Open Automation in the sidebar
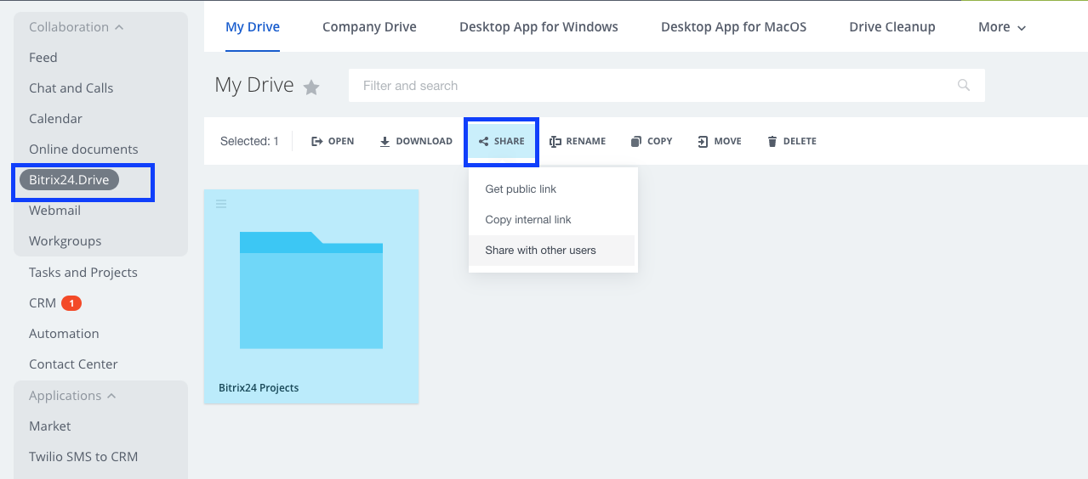 [x=64, y=334]
